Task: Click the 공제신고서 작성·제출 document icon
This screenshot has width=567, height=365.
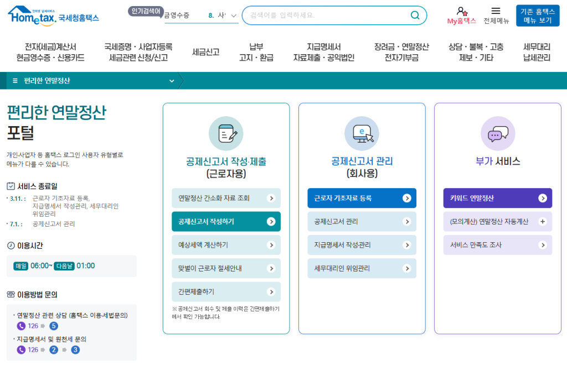Action: coord(226,134)
